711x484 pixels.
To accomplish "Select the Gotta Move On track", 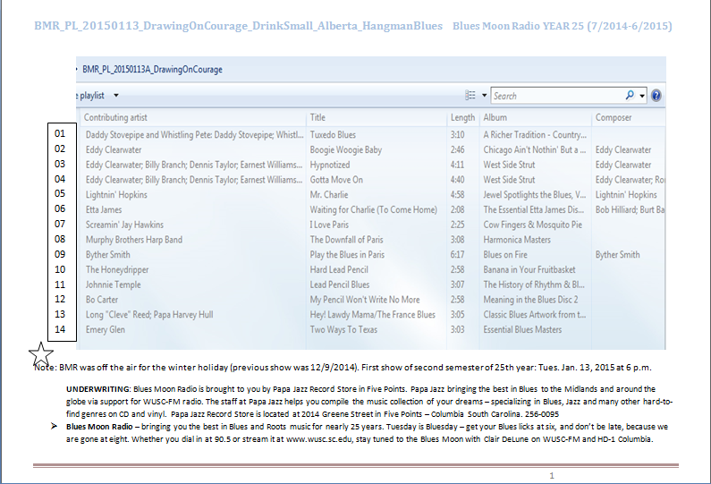I will [336, 180].
